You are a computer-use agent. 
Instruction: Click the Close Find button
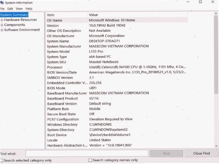201,153
